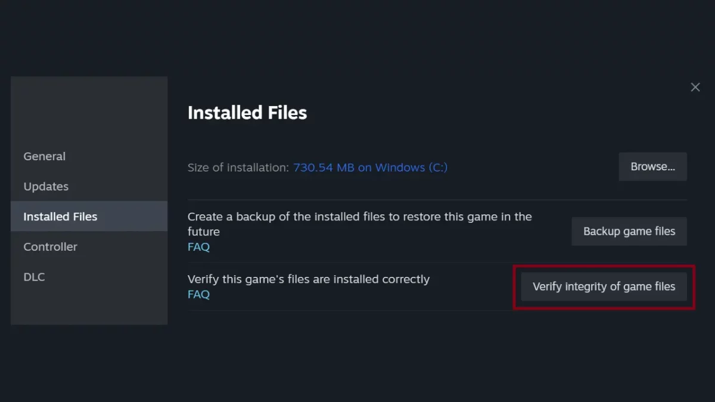The image size is (715, 402).
Task: Open the FAQ link under backup description
Action: coord(198,247)
